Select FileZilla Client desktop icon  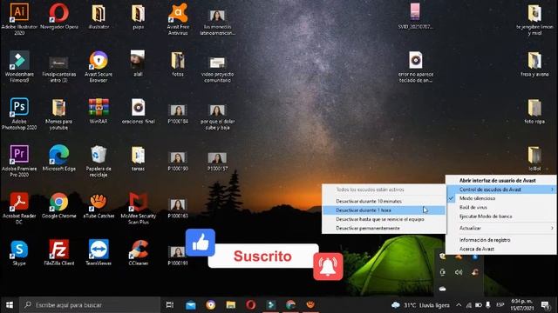click(x=59, y=253)
